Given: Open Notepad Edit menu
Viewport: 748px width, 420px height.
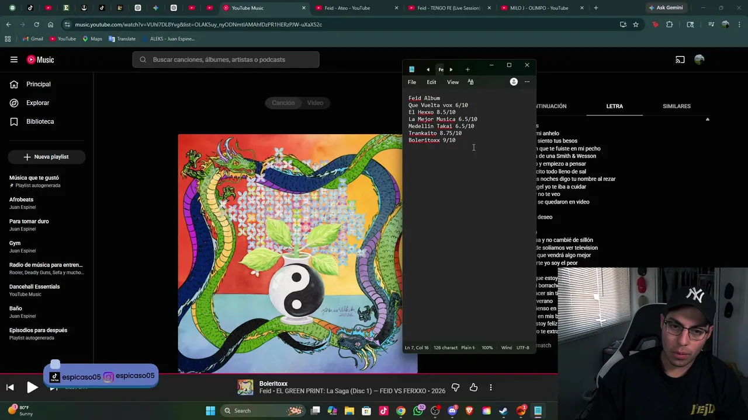Looking at the screenshot, I should pos(431,82).
